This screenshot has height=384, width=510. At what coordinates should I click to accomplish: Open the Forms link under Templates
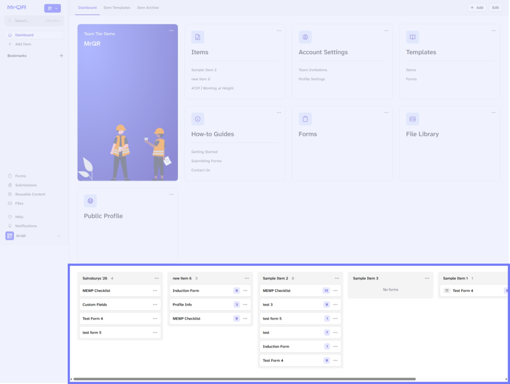[411, 79]
